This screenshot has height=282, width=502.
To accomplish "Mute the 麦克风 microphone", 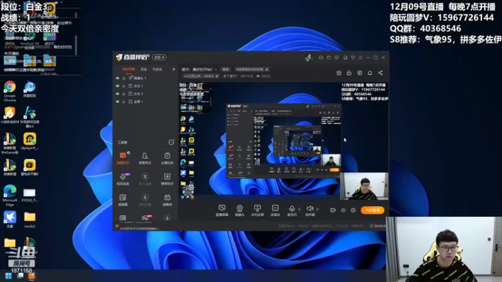I will (x=292, y=211).
